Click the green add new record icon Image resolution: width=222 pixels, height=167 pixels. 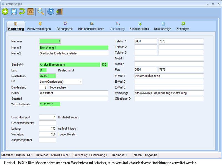5,11
